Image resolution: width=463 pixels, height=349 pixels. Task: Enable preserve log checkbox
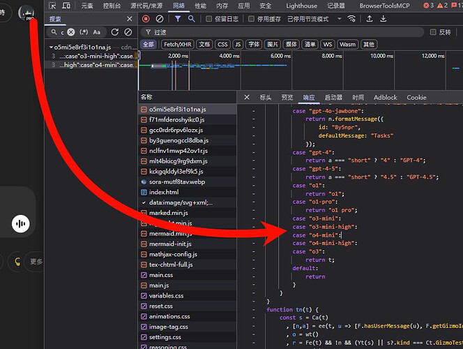pyautogui.click(x=208, y=19)
